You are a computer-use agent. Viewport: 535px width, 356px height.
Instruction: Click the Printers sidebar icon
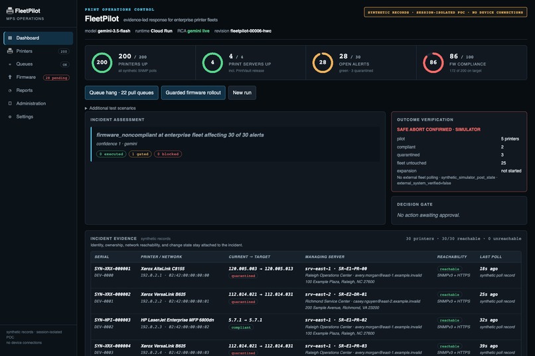pyautogui.click(x=10, y=51)
